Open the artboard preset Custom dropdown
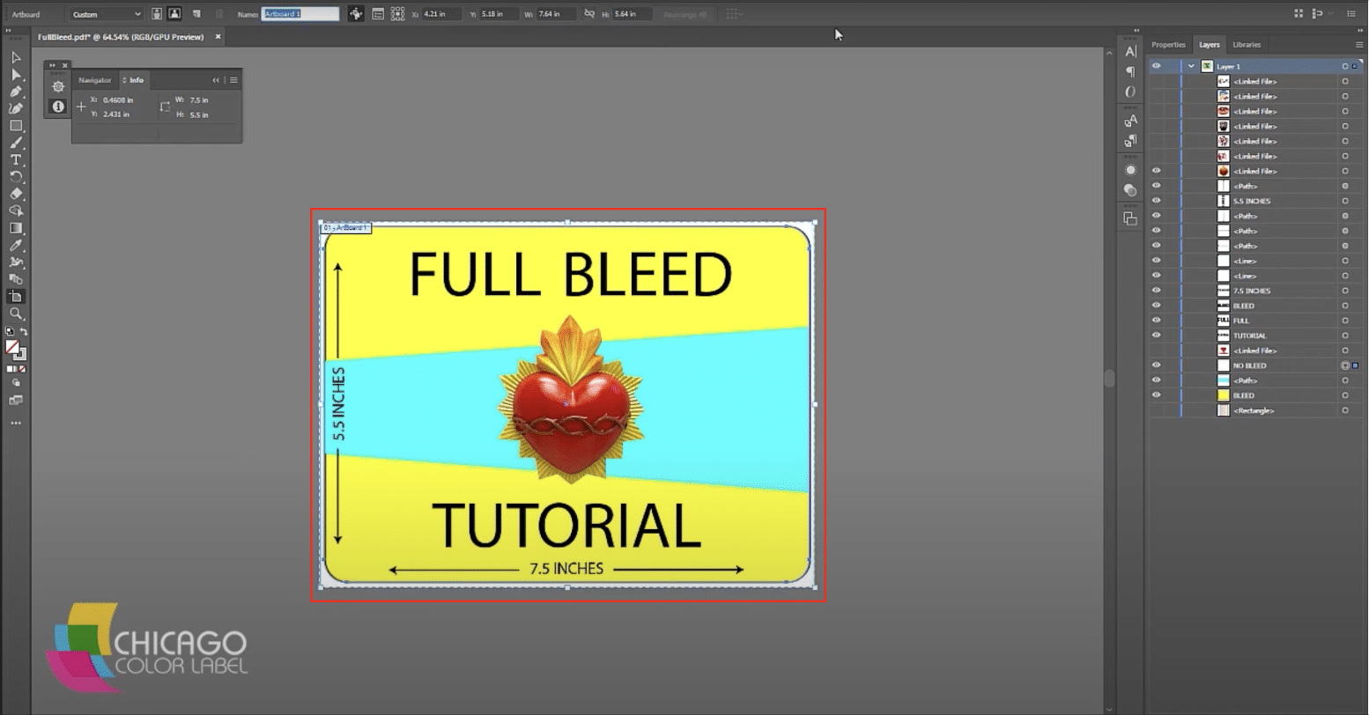Screen dimensions: 1369x715 pos(106,14)
